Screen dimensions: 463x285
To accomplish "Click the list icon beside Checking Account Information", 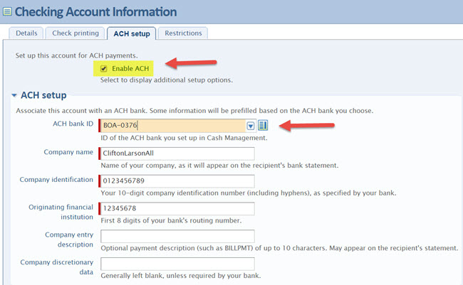I will tap(7, 11).
